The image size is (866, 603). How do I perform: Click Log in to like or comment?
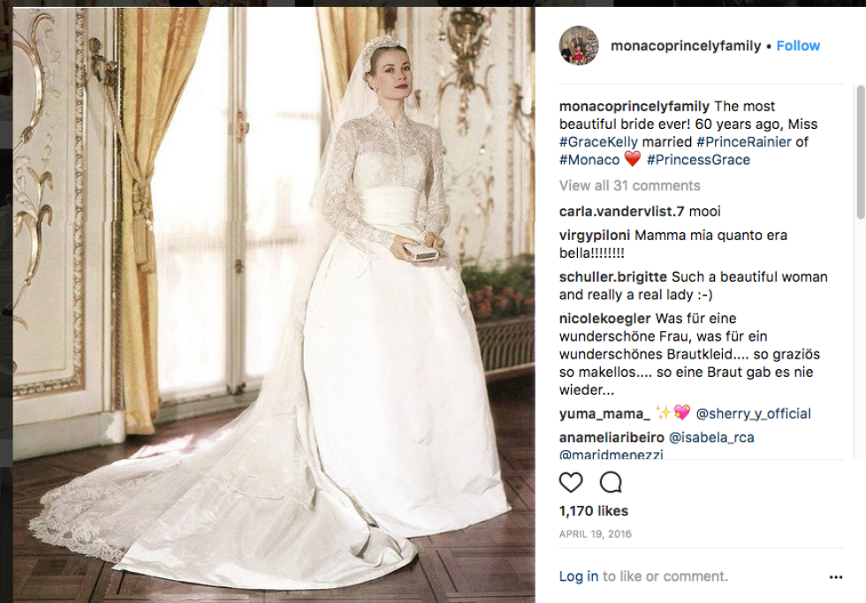click(x=578, y=577)
